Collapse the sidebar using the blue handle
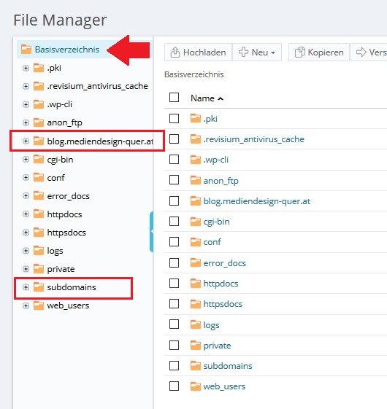Viewport: 387px width, 409px height. (151, 232)
